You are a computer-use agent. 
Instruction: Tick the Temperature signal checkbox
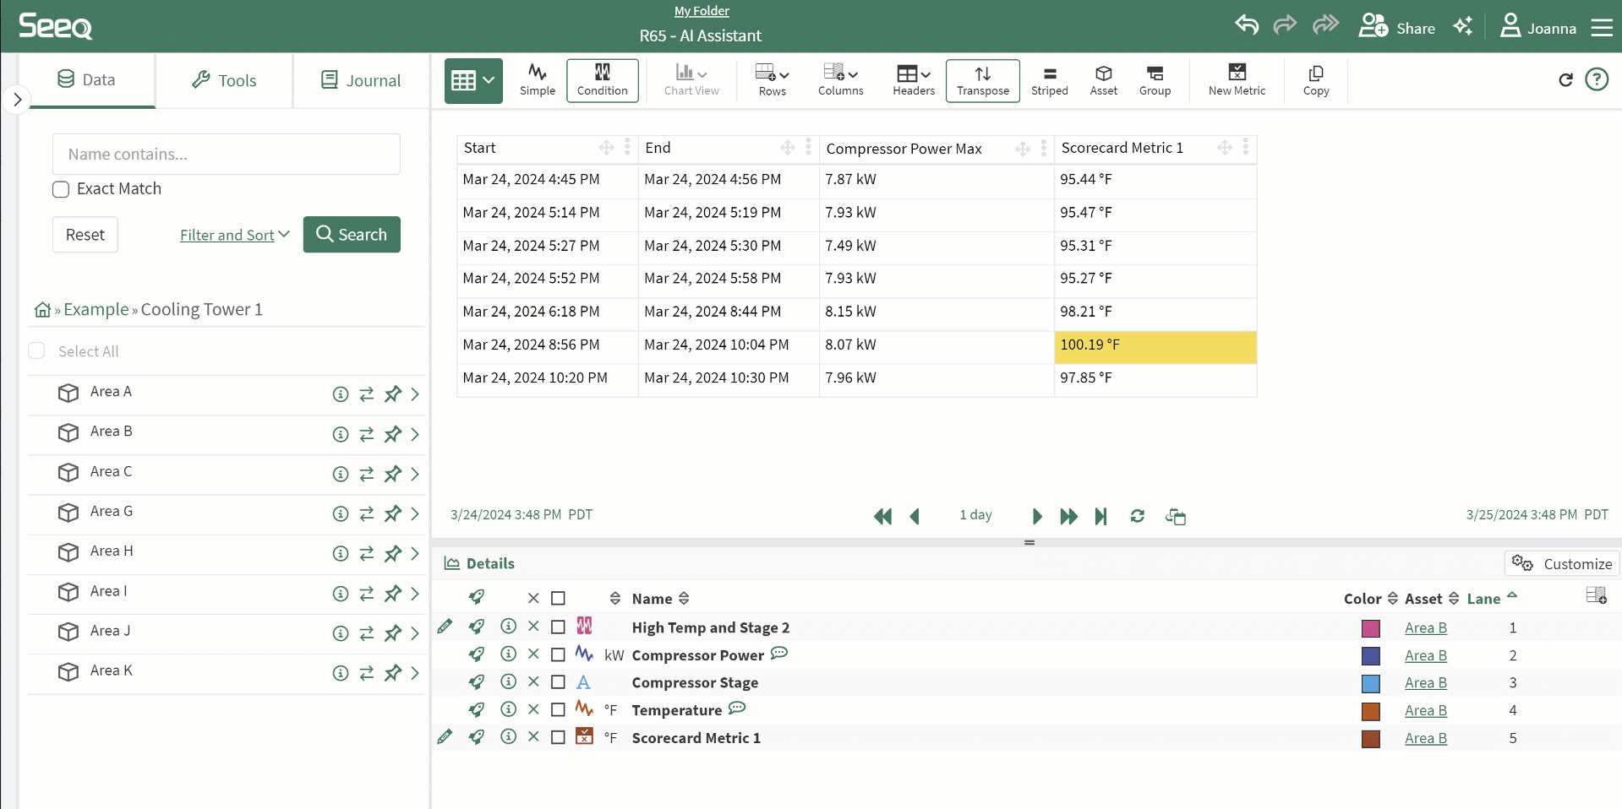pos(558,710)
